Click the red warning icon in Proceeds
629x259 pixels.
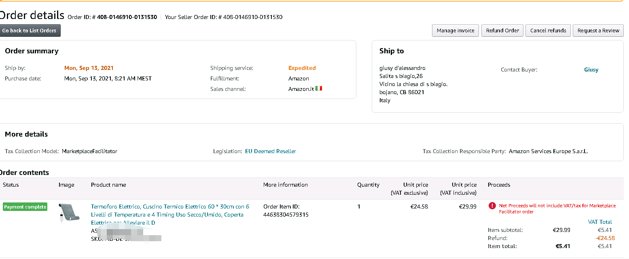tap(492, 206)
